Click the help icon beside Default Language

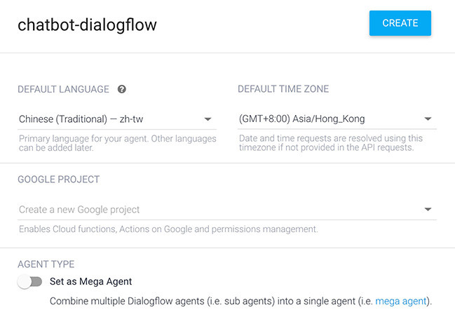122,89
